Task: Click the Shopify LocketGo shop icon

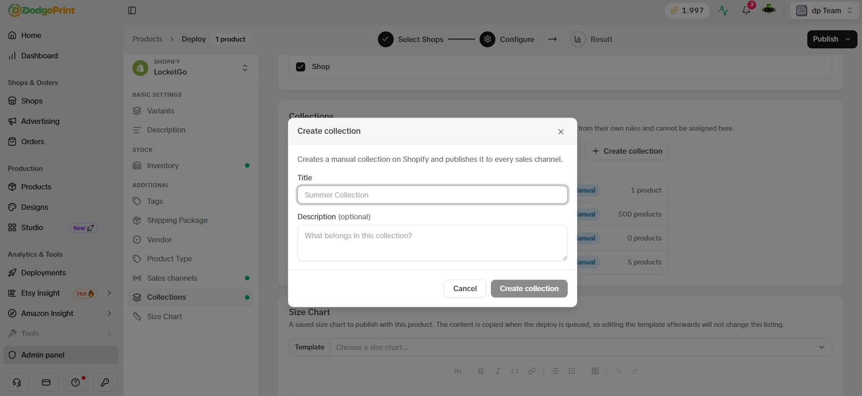Action: 140,68
